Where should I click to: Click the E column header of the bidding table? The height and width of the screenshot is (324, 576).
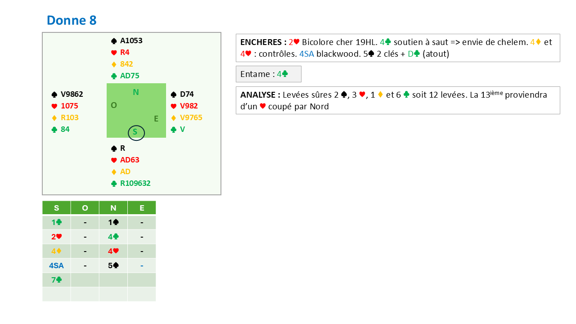coord(142,208)
